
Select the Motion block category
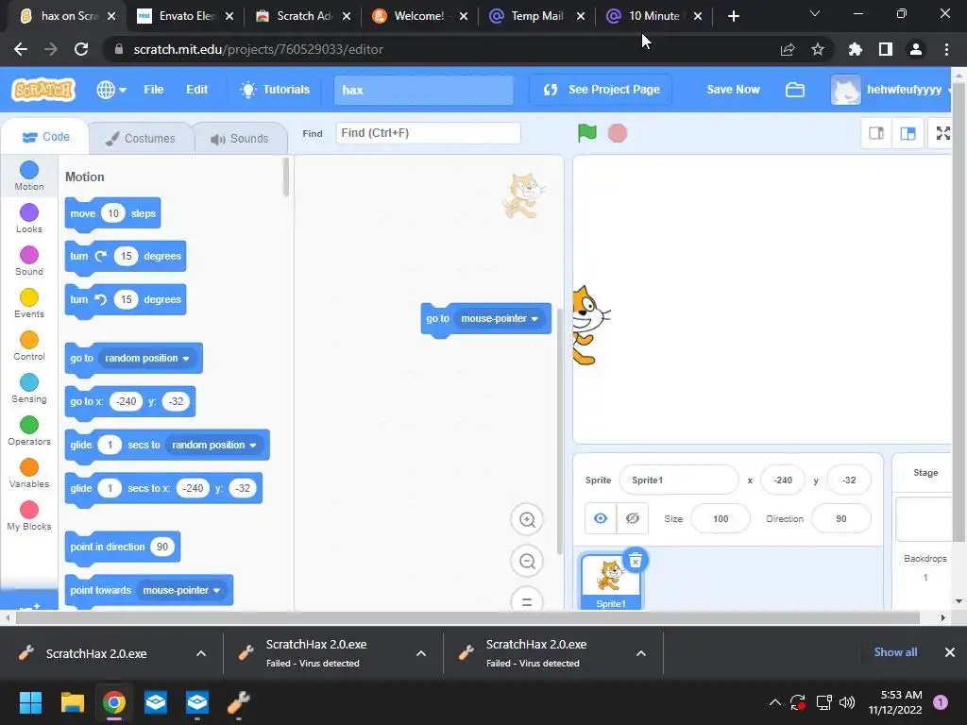(29, 176)
